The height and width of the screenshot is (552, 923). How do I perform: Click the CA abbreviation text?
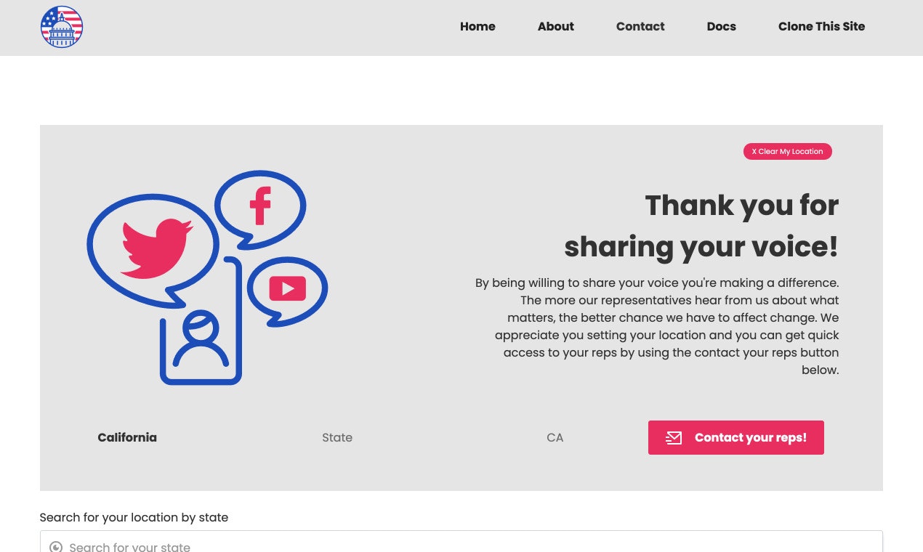point(555,437)
